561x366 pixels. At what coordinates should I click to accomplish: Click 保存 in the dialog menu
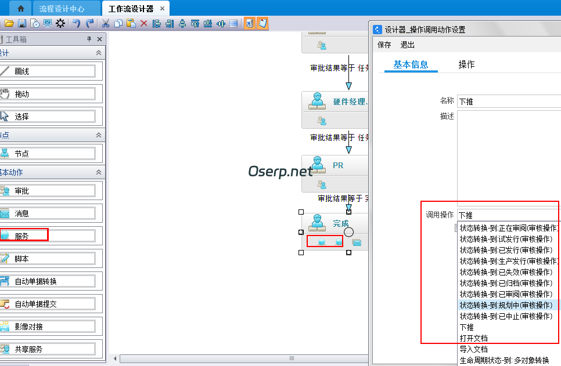[383, 45]
